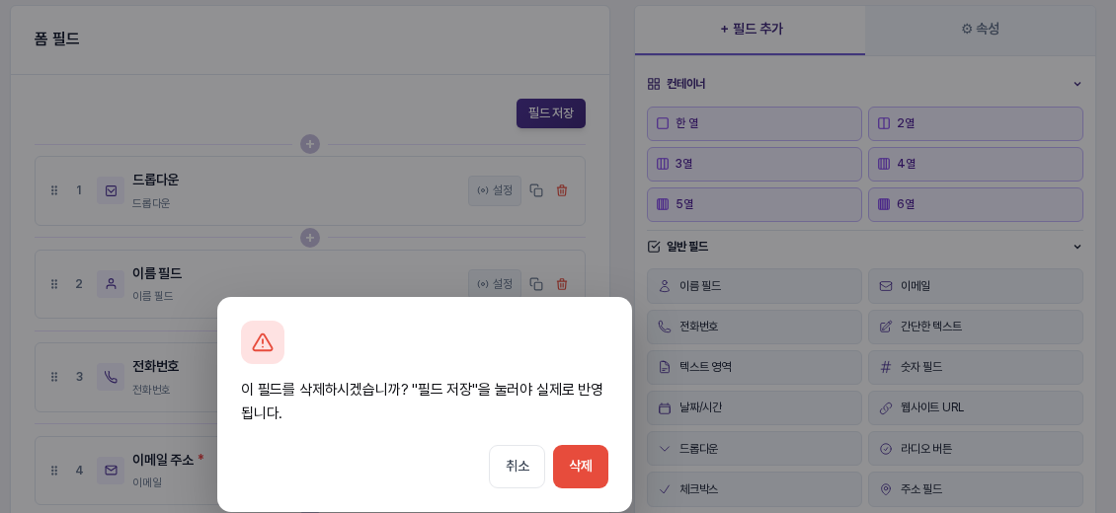The image size is (1116, 513).
Task: Add a 4열 container
Action: (x=976, y=164)
